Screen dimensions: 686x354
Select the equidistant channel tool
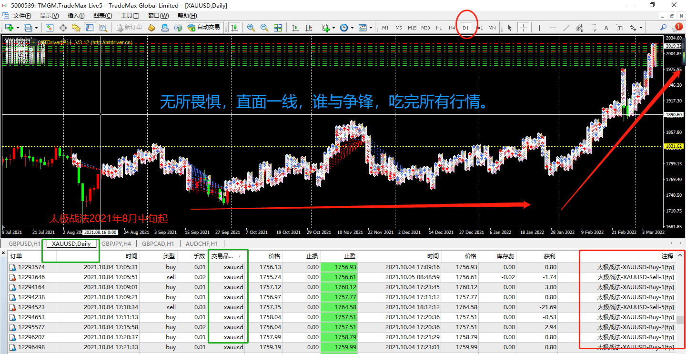pos(579,28)
